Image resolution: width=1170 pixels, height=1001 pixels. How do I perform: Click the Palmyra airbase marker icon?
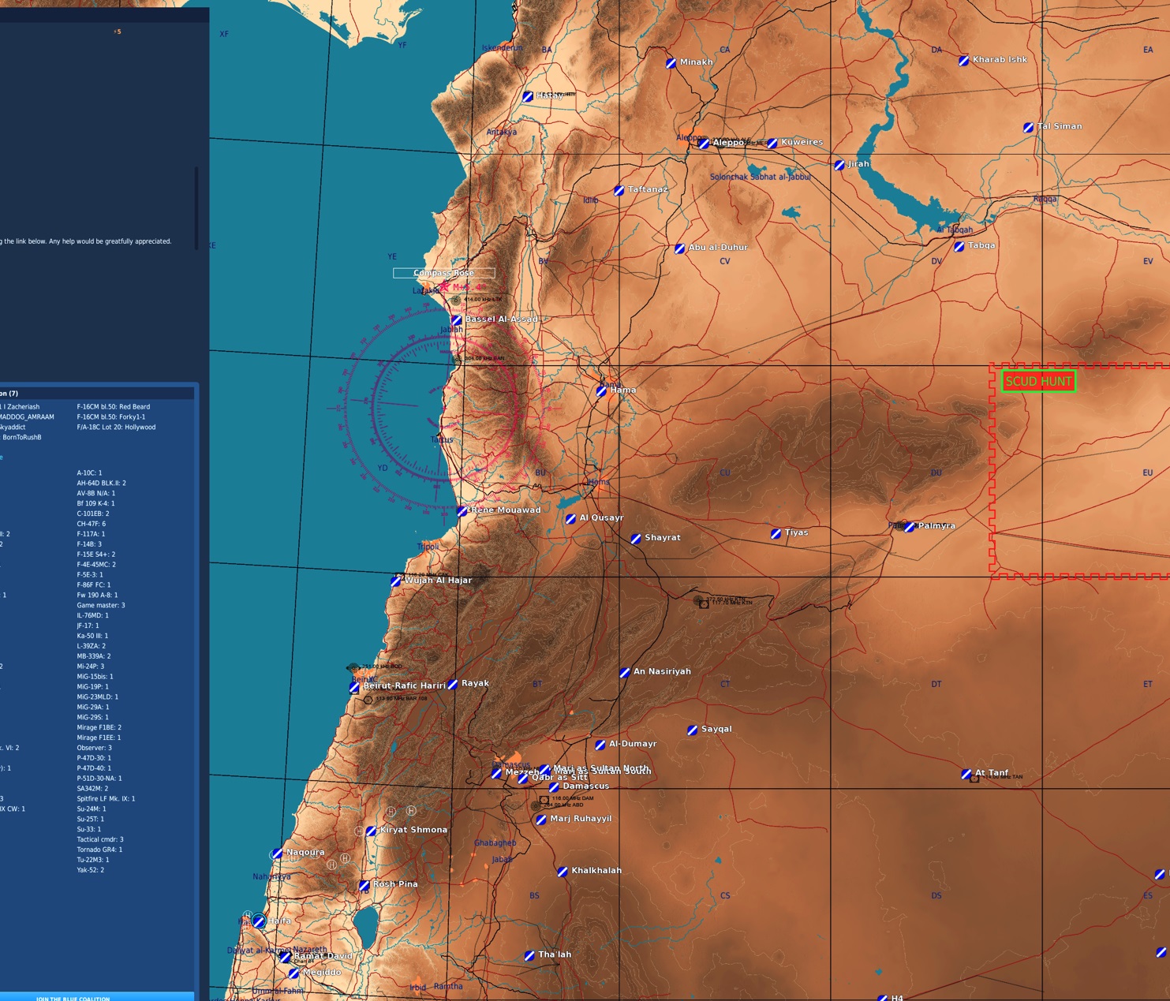910,526
